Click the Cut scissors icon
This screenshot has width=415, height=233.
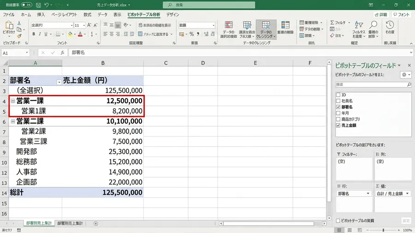19,23
